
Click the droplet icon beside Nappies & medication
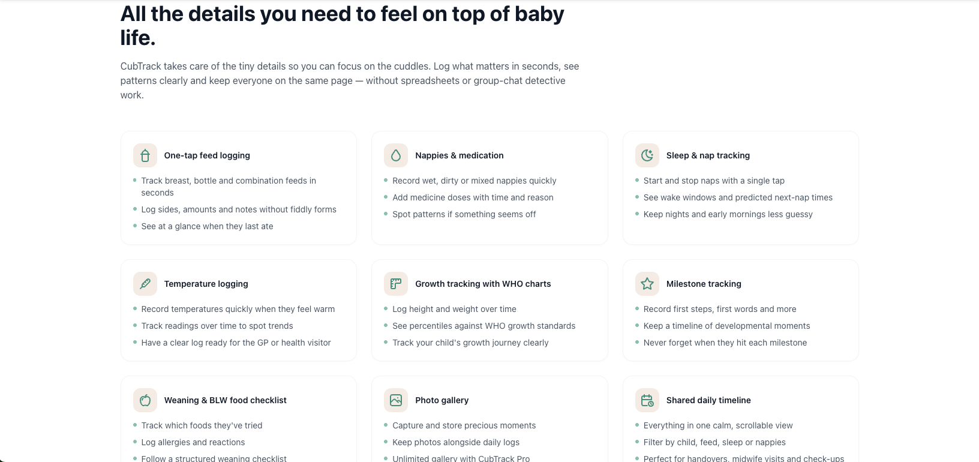396,155
